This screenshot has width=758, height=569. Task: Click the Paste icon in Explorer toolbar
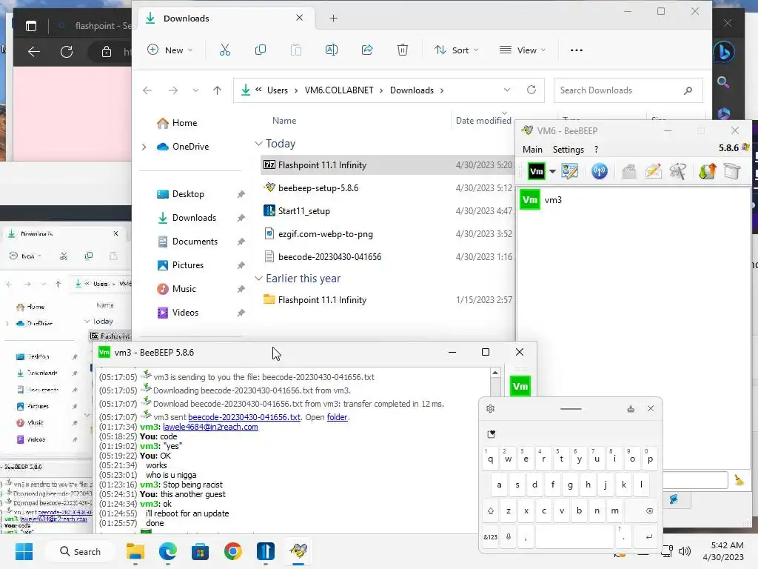(x=296, y=50)
